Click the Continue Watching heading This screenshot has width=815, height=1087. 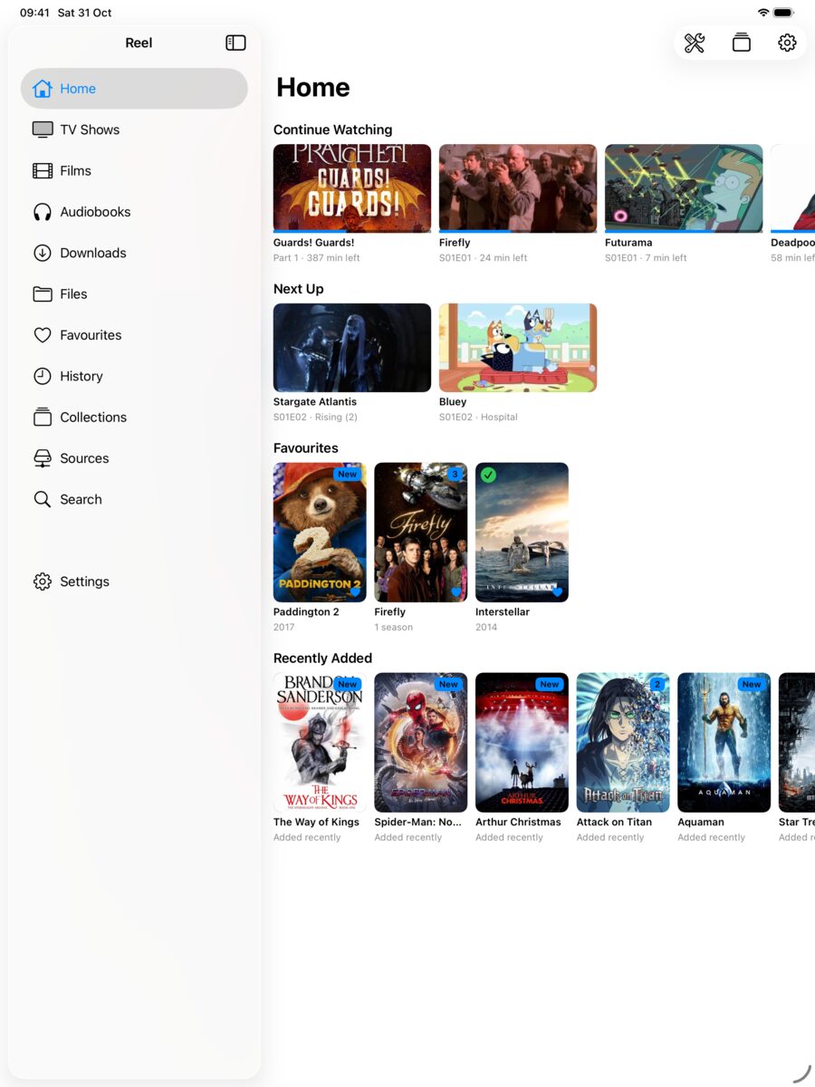(x=332, y=130)
